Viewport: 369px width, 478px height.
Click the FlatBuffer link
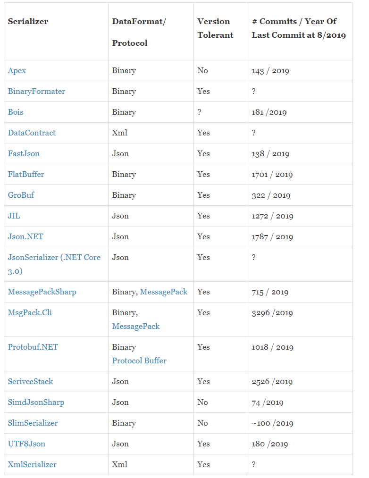(x=26, y=175)
